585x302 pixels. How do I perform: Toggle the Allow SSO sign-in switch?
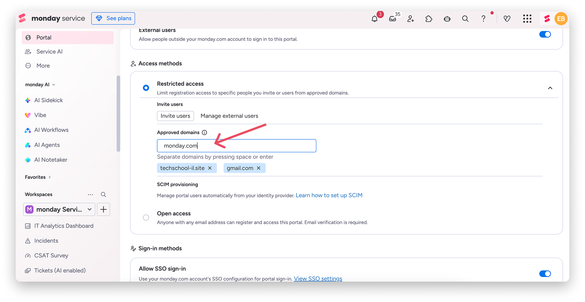(545, 274)
